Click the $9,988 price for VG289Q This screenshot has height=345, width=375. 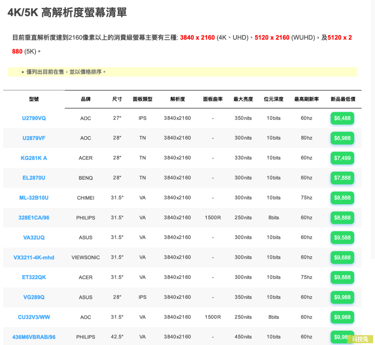[342, 297]
